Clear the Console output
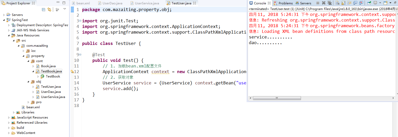 [x=337, y=3]
